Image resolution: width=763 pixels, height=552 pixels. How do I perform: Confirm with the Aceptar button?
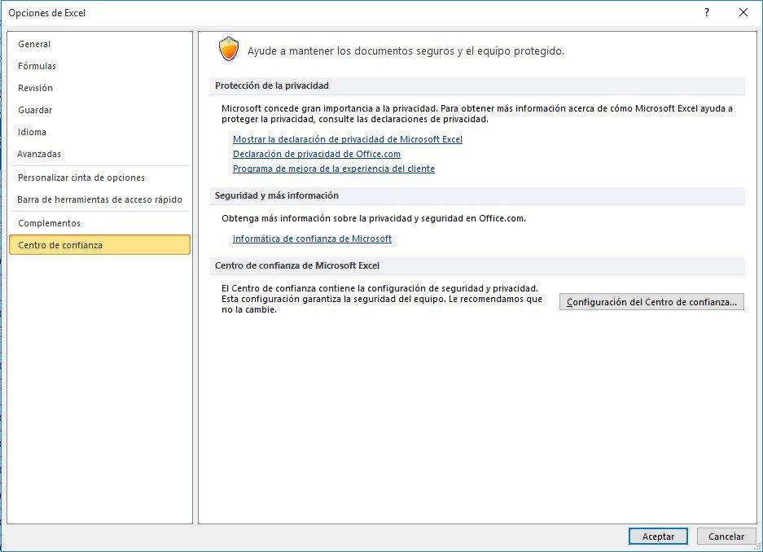click(658, 537)
